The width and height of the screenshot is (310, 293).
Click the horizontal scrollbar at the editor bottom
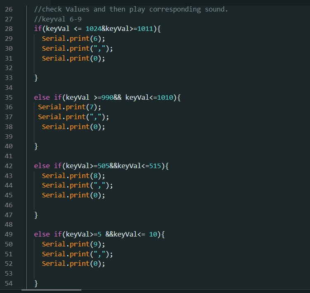click(x=51, y=290)
